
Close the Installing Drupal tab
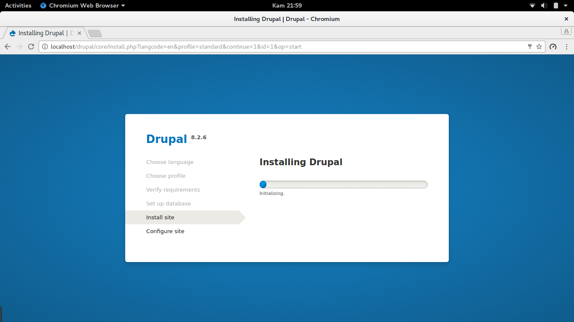(79, 33)
